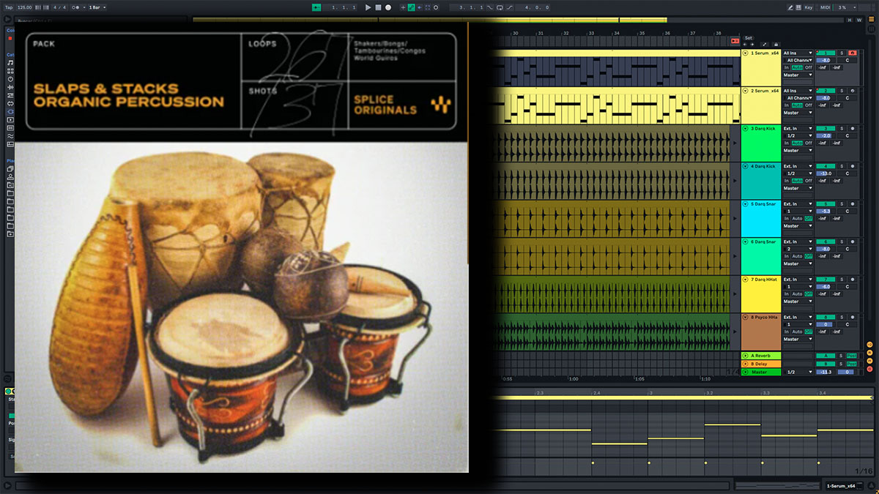Click the Session Record circle button
Screen dimensions: 879x494
point(436,7)
